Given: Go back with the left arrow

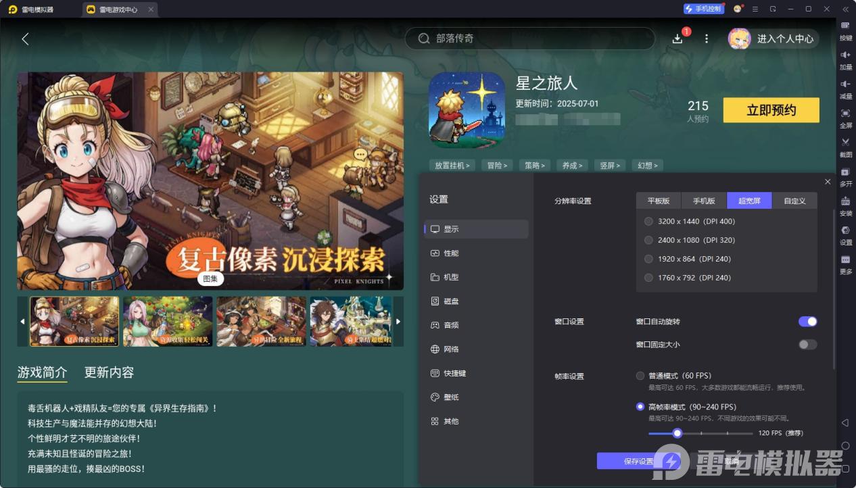Looking at the screenshot, I should tap(25, 39).
